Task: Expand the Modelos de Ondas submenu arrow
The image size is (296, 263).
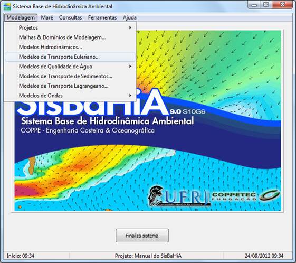Action: tap(130, 96)
